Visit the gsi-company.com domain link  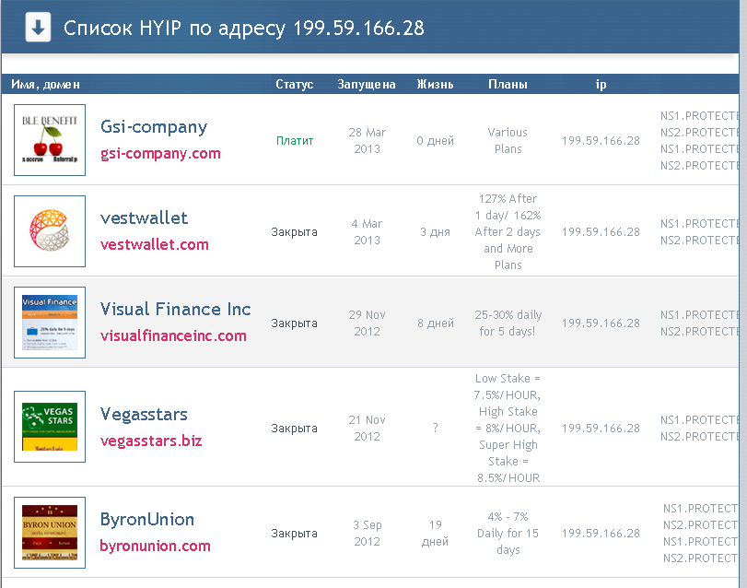pos(160,153)
